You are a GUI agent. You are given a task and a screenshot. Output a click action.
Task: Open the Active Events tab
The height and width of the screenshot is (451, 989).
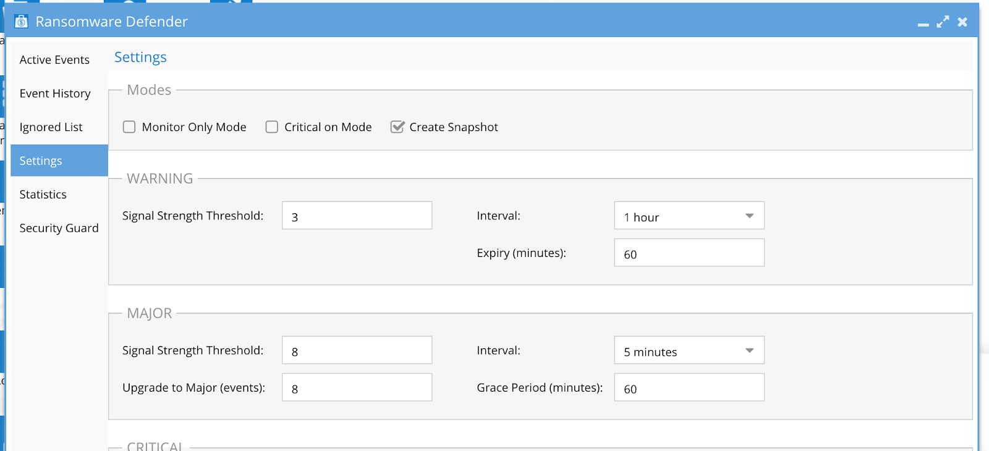tap(59, 59)
